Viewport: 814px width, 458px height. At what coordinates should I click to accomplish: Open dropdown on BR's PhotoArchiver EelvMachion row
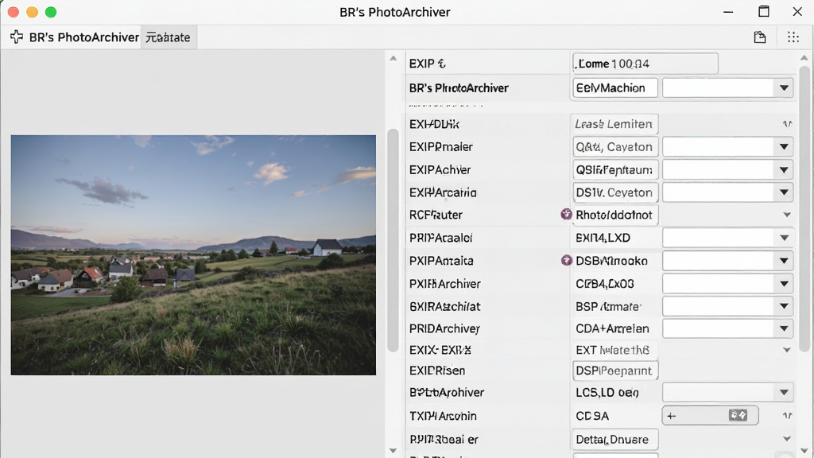point(784,87)
